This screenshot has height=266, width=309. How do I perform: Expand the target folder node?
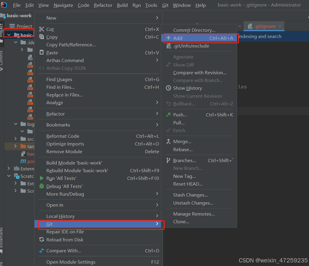point(15,146)
